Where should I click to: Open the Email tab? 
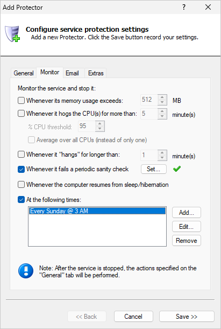[x=72, y=73]
